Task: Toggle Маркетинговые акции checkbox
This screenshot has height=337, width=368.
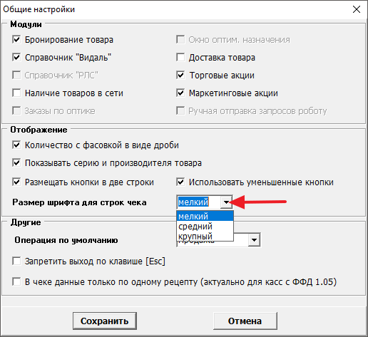Action: [180, 93]
